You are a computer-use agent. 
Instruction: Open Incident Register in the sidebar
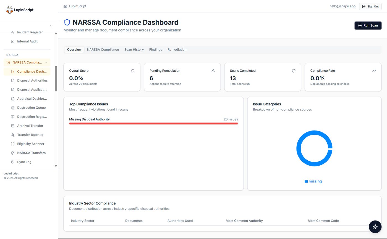click(x=27, y=32)
